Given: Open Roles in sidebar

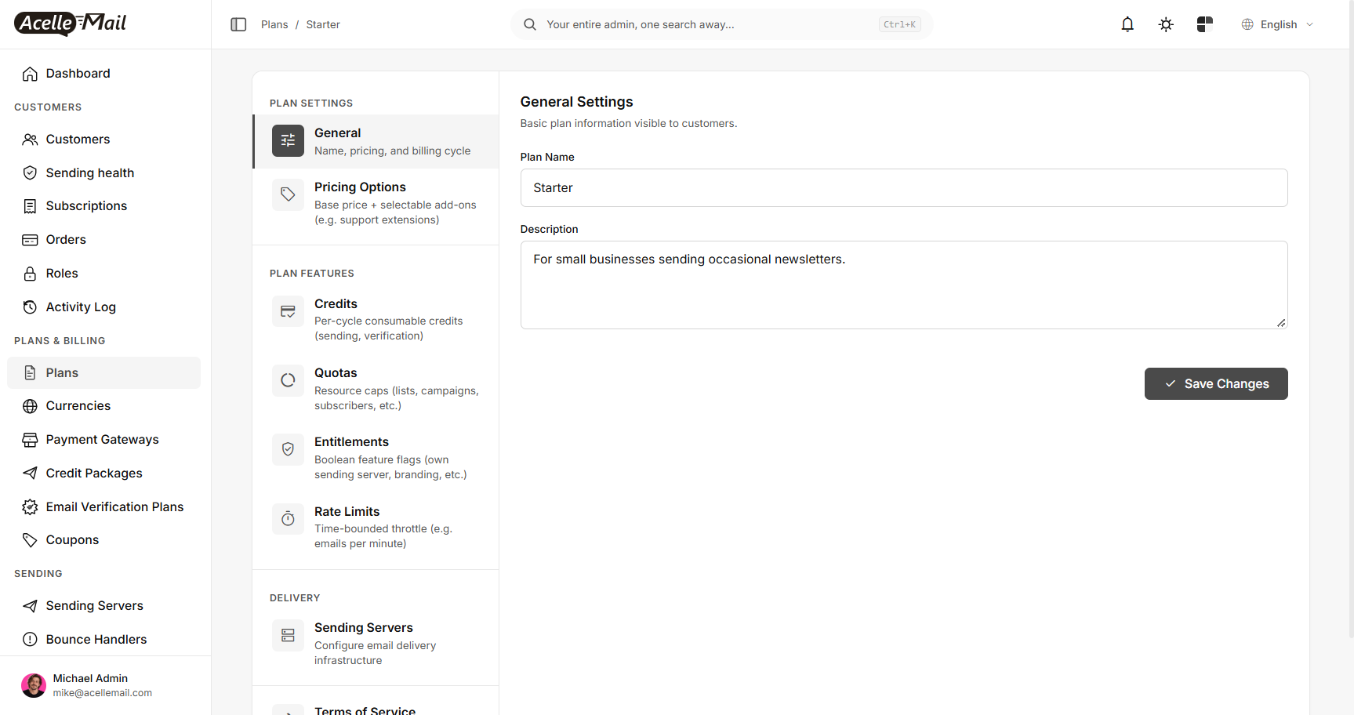Looking at the screenshot, I should point(103,274).
